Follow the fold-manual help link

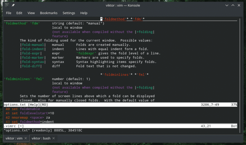[33, 45]
